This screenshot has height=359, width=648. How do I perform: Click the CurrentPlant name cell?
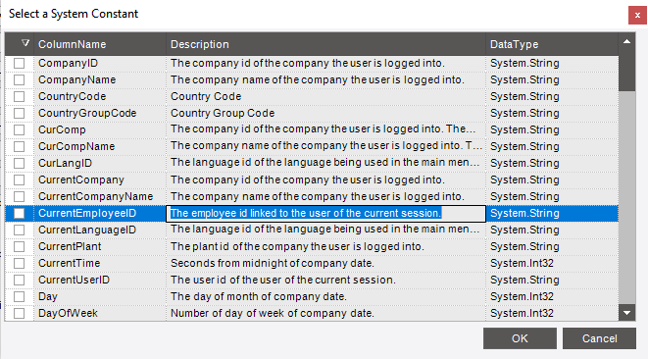point(100,246)
